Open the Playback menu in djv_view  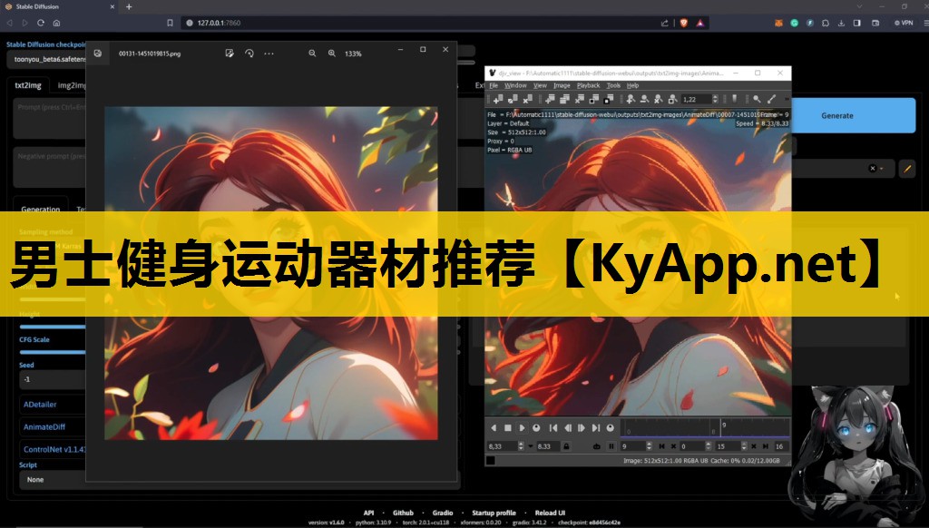coord(588,85)
